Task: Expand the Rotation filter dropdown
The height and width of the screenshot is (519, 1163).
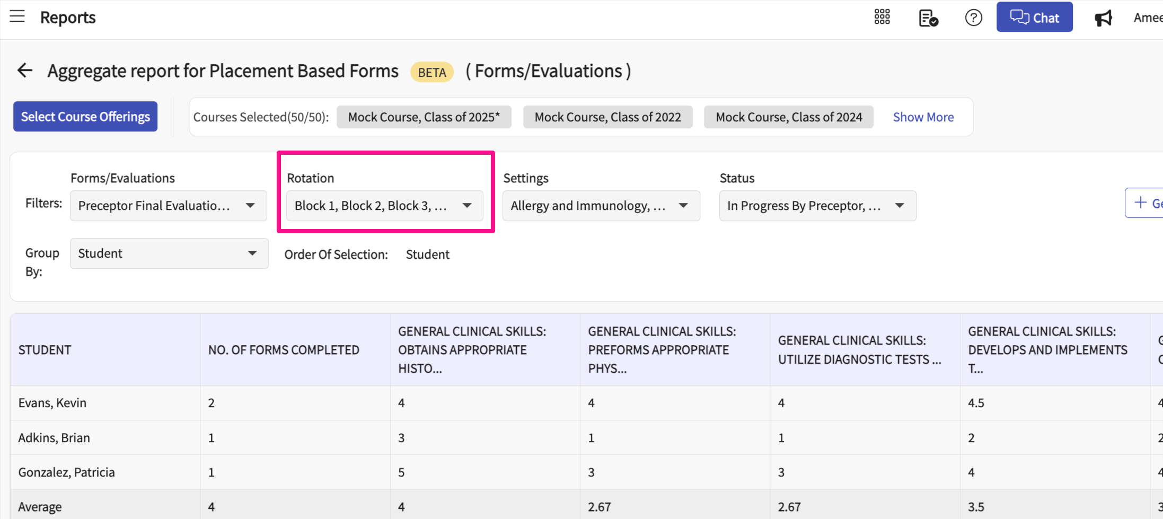Action: (x=384, y=206)
